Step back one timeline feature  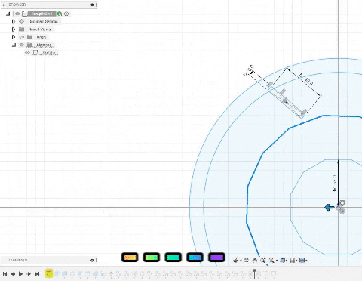[13, 274]
